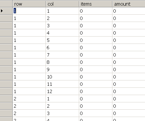The image size is (145, 121).
Task: Click the highlighted row cell containing 1
Action: point(29,11)
